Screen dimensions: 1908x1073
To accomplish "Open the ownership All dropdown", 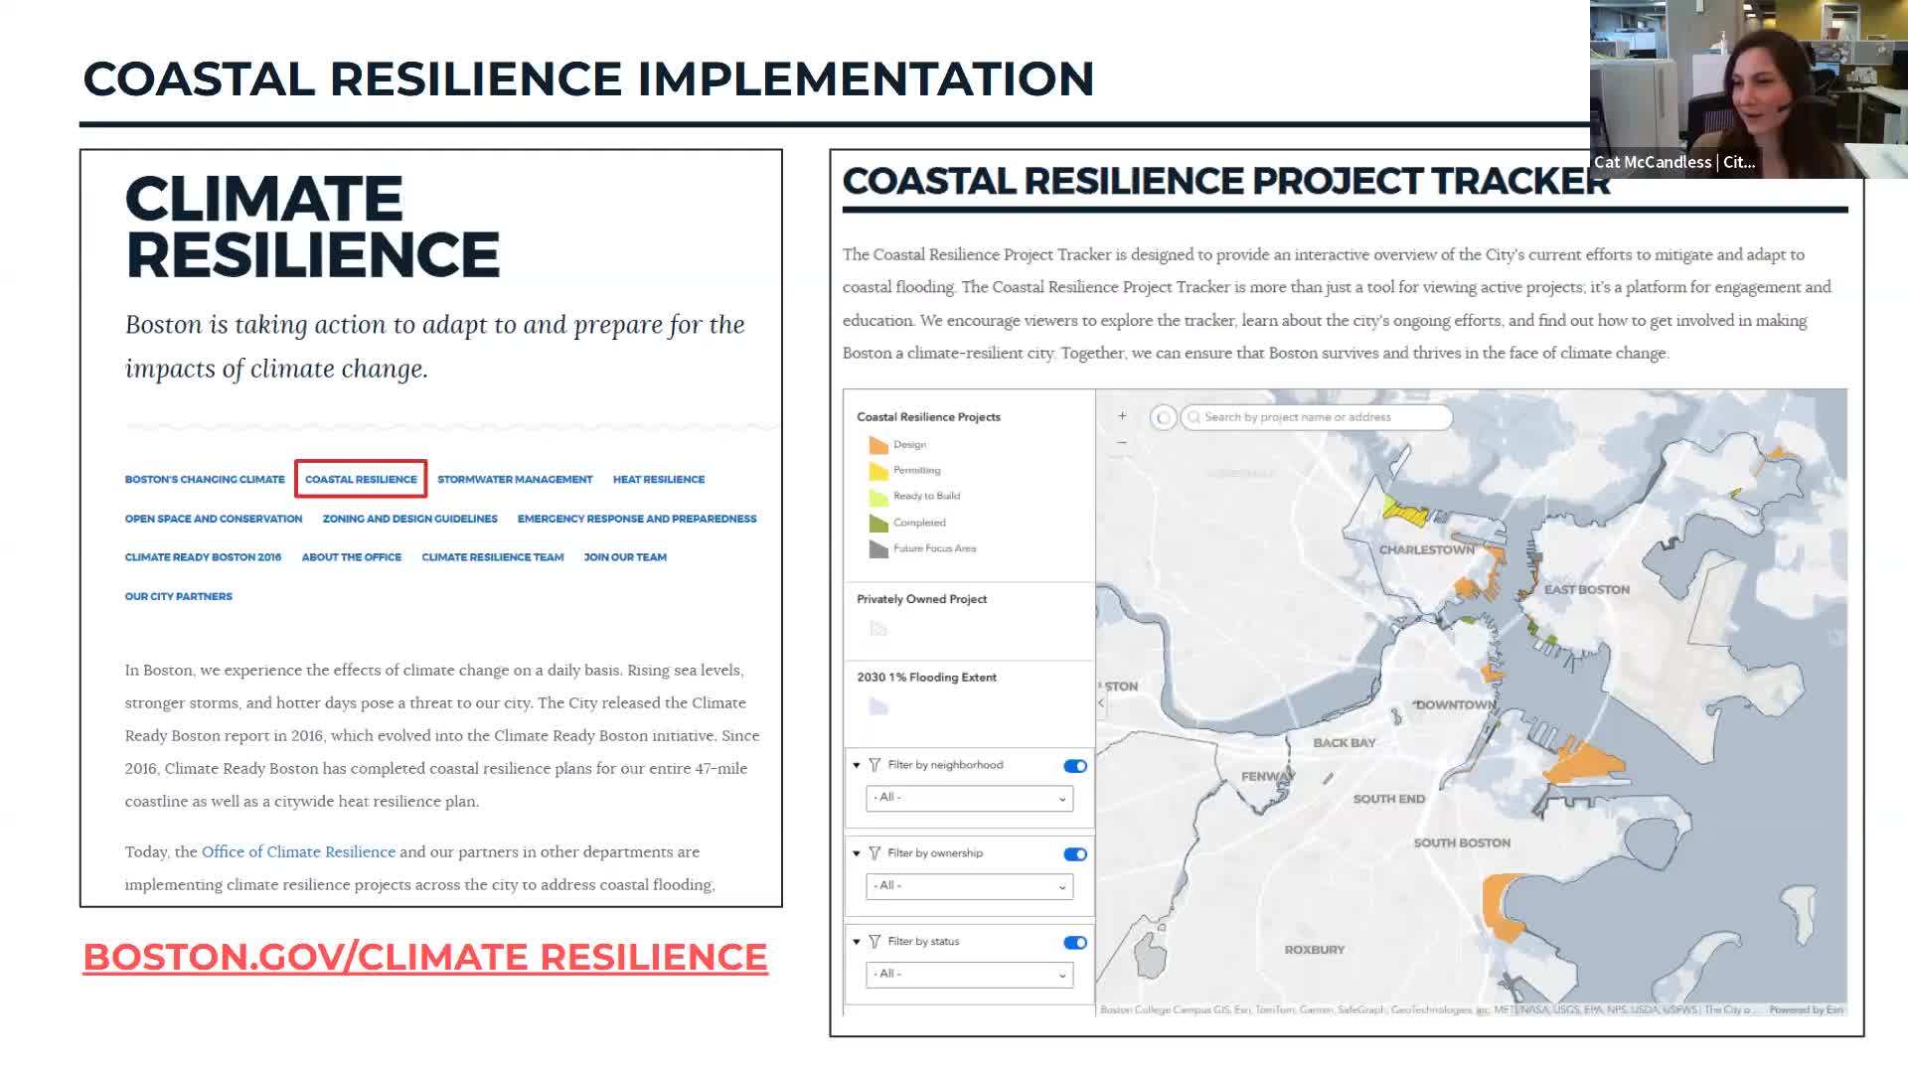I will (970, 886).
